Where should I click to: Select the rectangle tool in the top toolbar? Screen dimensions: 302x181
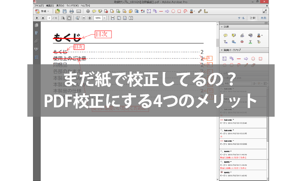pos(179,11)
